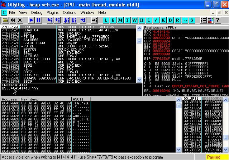Click the ASCII column header

81,99
